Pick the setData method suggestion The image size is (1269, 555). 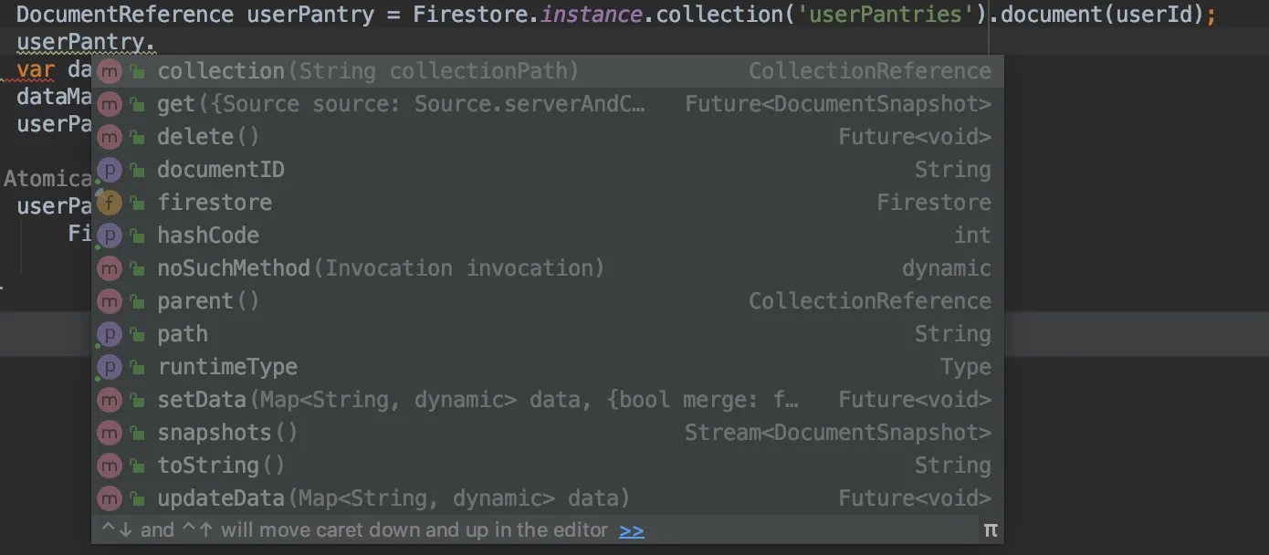tap(548, 400)
